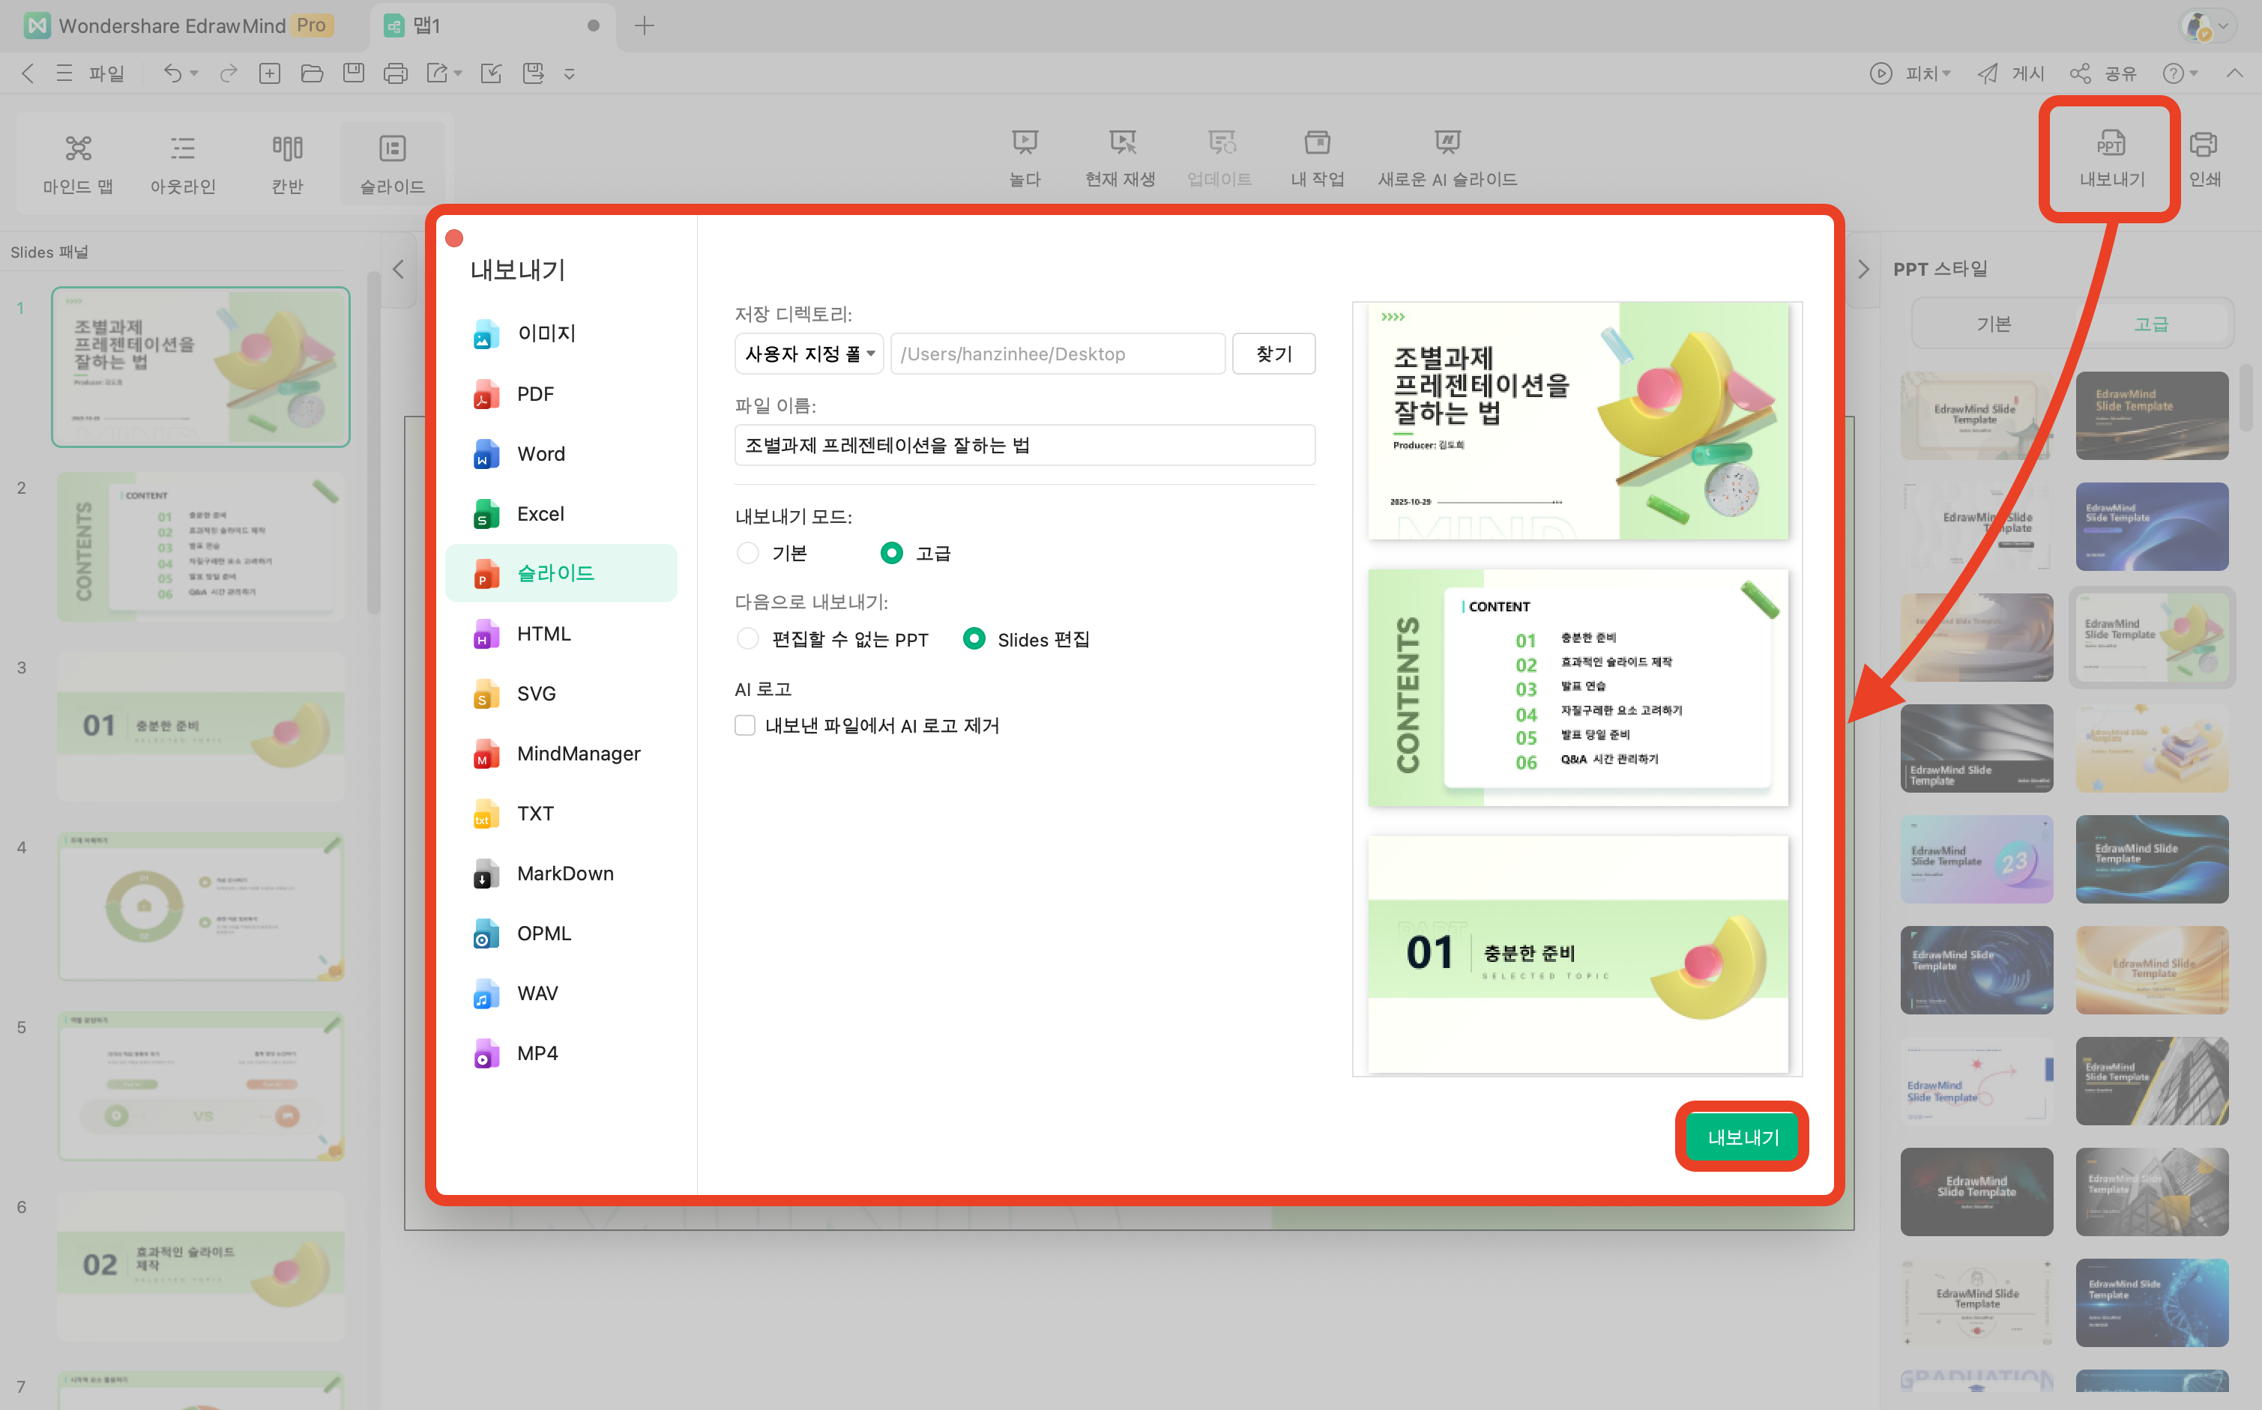Viewport: 2262px width, 1410px height.
Task: Select PDF in the export format list
Action: [534, 393]
